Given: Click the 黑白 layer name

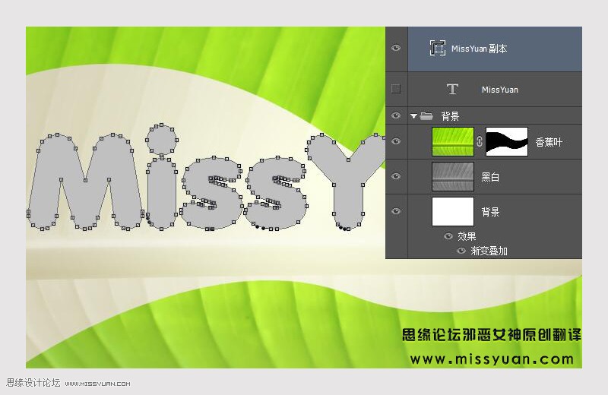Looking at the screenshot, I should (490, 177).
